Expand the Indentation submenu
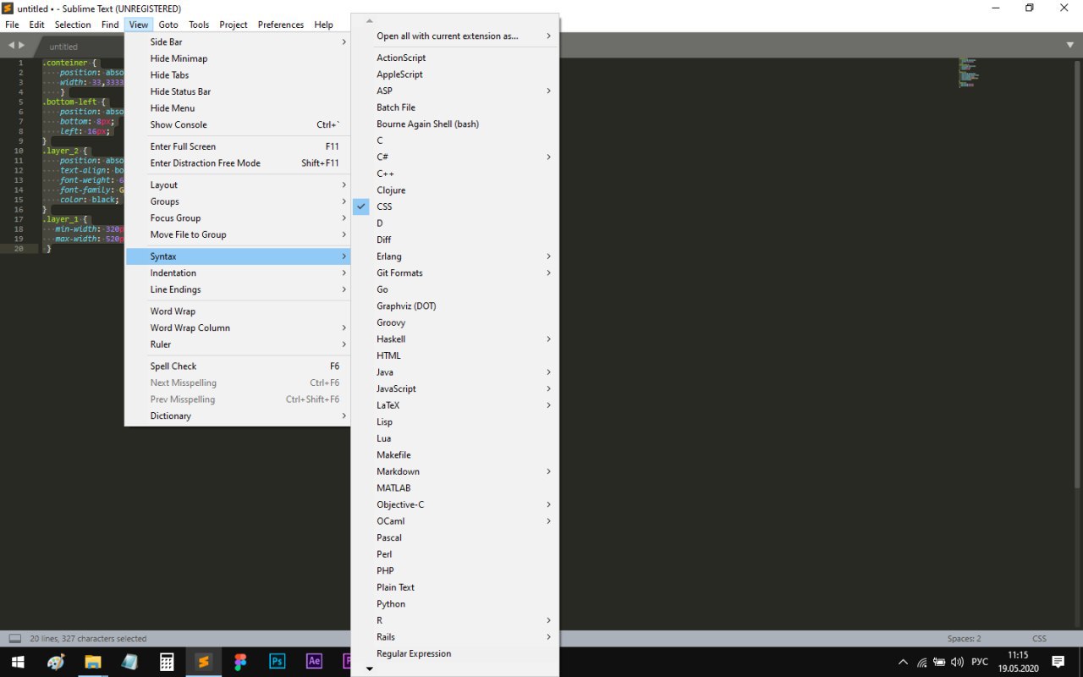This screenshot has height=677, width=1083. pos(238,273)
